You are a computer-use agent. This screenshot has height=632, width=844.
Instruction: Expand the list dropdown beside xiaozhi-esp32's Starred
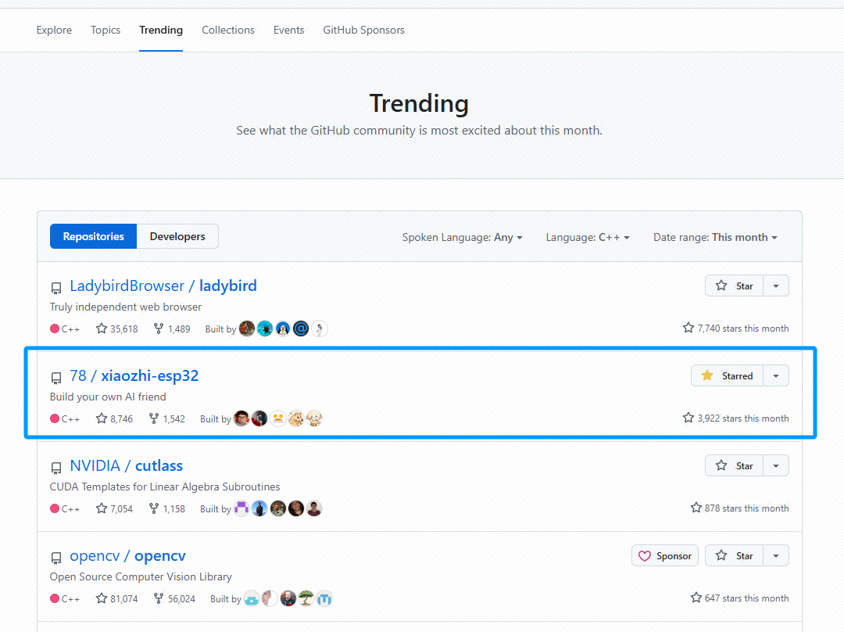[776, 375]
